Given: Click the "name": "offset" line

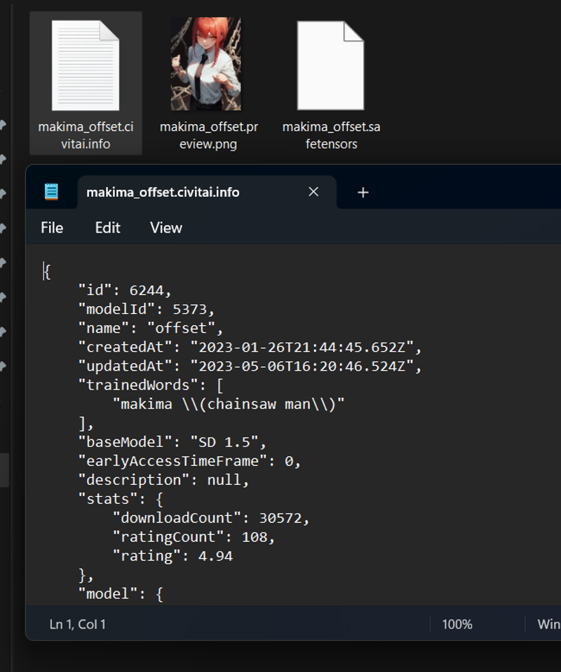Looking at the screenshot, I should pos(151,328).
